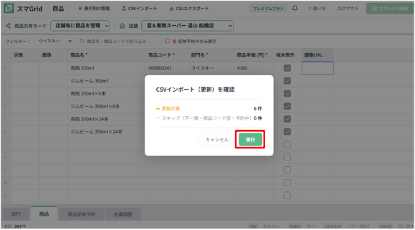The width and height of the screenshot is (415, 230).
Task: Toggle 端末表示 checkbox for 角瓶 350ml×6本
Action: click(287, 94)
